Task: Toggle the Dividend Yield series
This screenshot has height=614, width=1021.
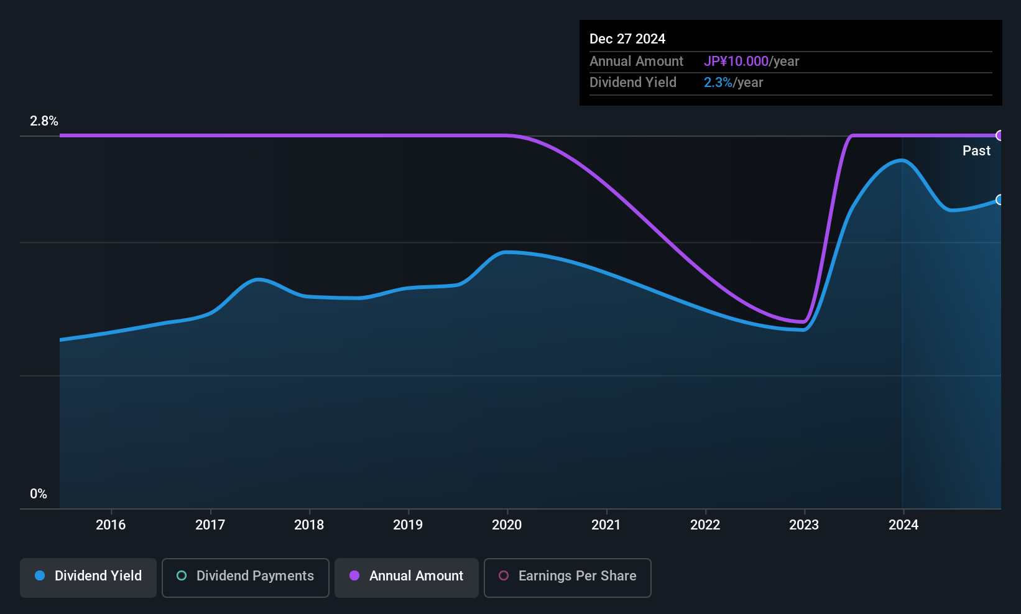Action: point(88,578)
